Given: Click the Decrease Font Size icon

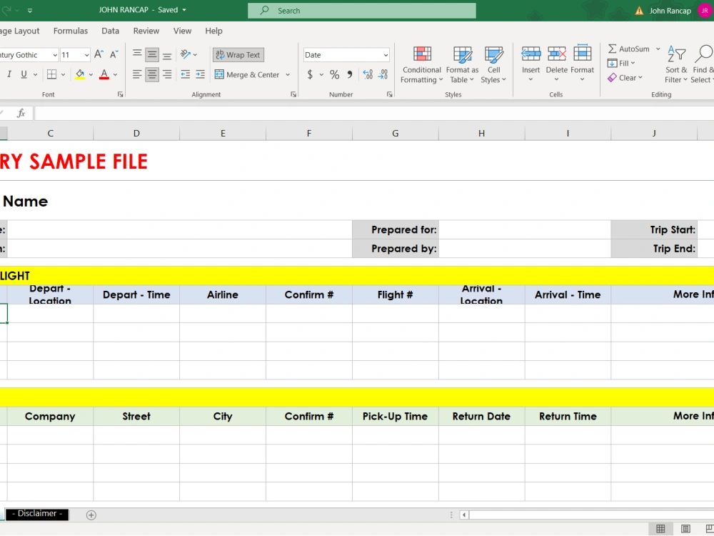Looking at the screenshot, I should point(114,55).
